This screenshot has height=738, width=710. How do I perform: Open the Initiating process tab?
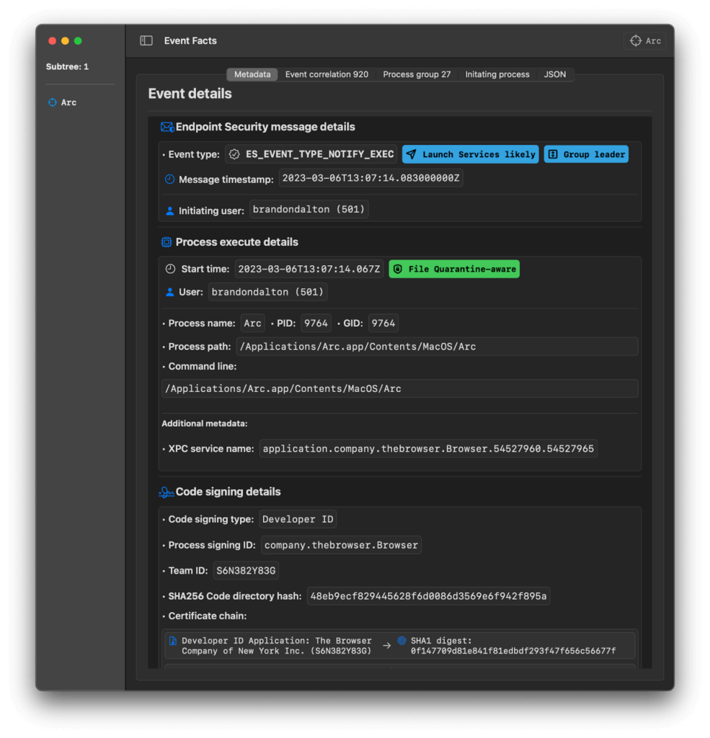click(x=497, y=74)
